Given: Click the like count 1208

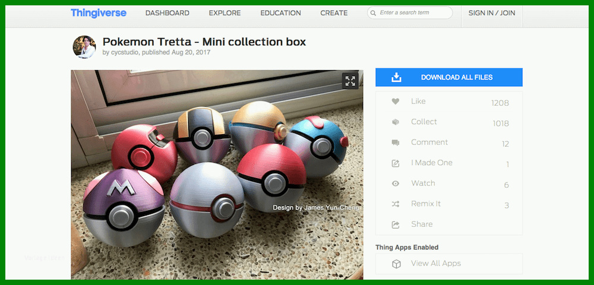Looking at the screenshot, I should [500, 103].
